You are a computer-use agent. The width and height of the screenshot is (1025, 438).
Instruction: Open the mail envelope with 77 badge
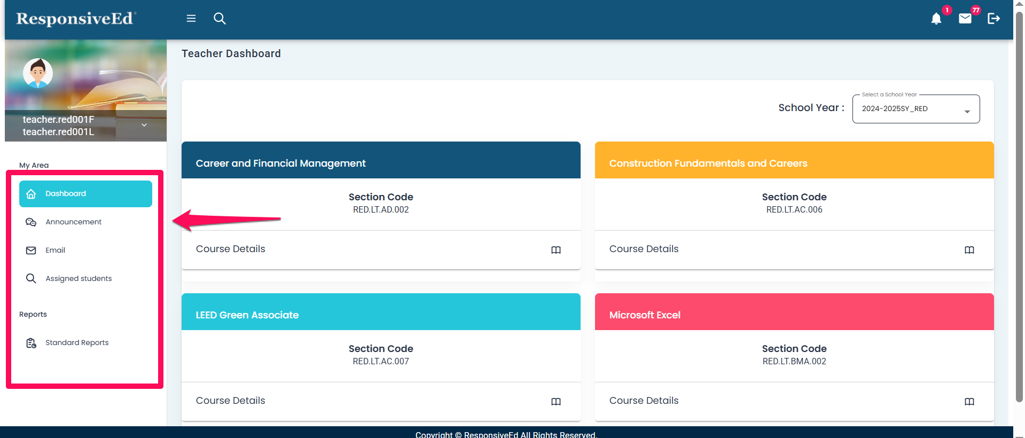coord(965,19)
